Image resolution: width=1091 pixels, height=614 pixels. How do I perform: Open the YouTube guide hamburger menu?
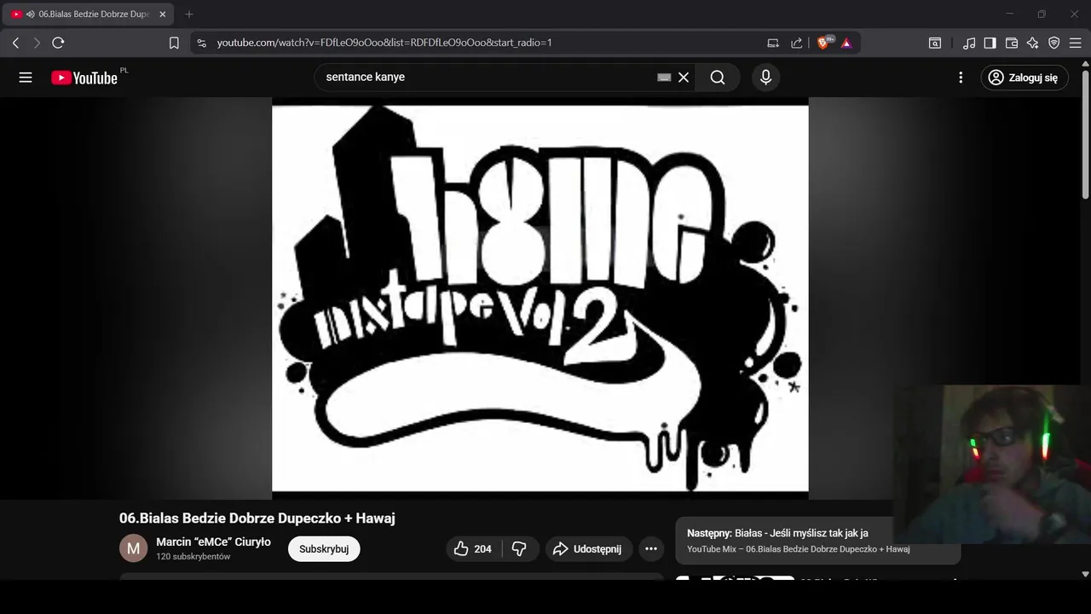tap(26, 78)
